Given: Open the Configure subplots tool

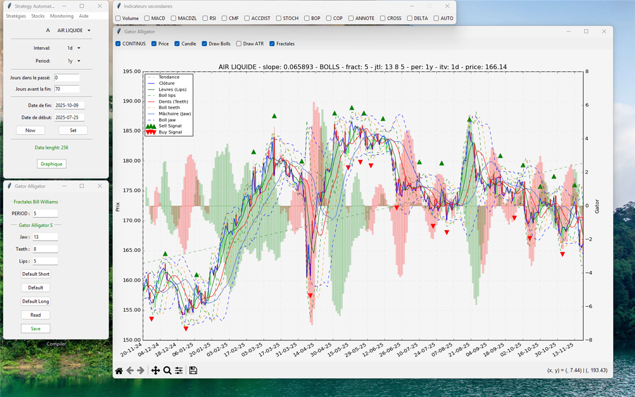Looking at the screenshot, I should pos(179,370).
